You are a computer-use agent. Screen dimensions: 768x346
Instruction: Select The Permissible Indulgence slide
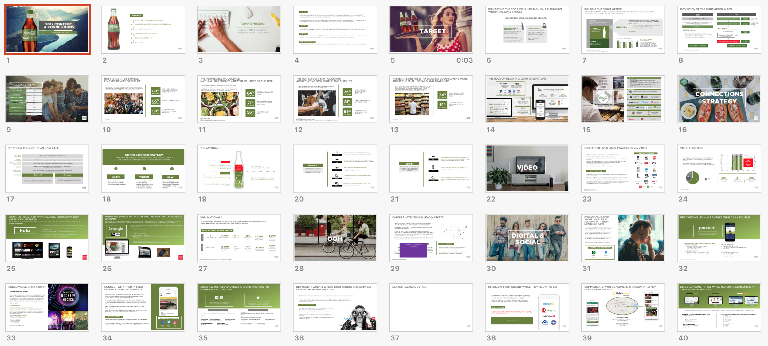click(x=239, y=99)
